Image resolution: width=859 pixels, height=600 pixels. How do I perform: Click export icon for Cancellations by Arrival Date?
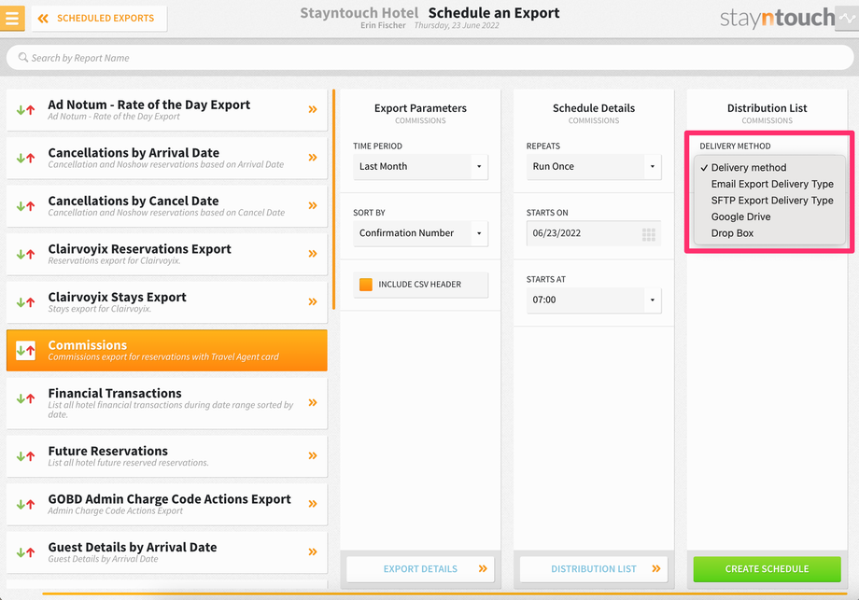point(26,159)
